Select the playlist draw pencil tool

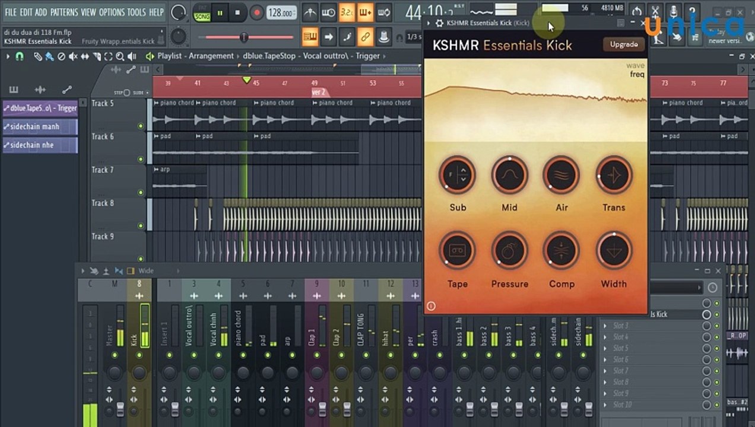(38, 56)
